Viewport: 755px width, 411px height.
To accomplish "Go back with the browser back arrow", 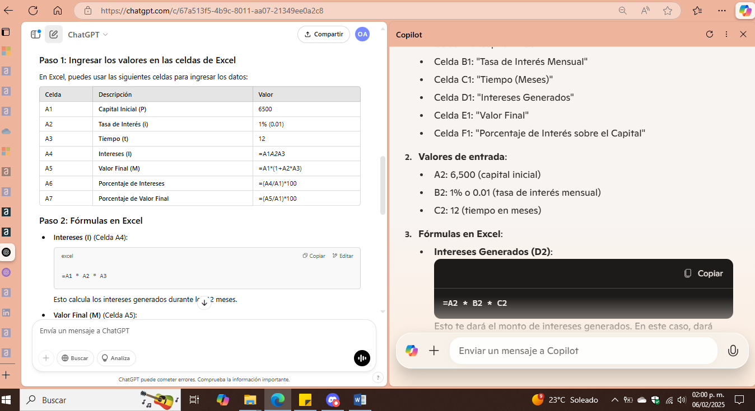I will (x=8, y=11).
